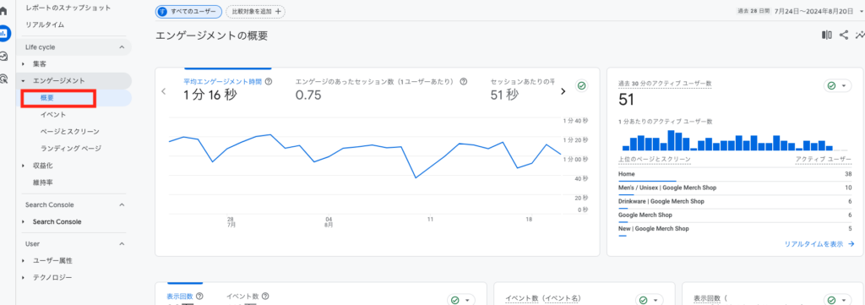Show next metrics with right arrow
865x305 pixels.
click(x=563, y=91)
